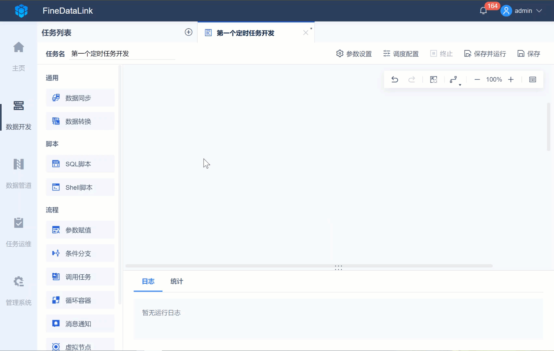Image resolution: width=554 pixels, height=351 pixels.
Task: Select the 数据转换 node tool
Action: (x=80, y=121)
